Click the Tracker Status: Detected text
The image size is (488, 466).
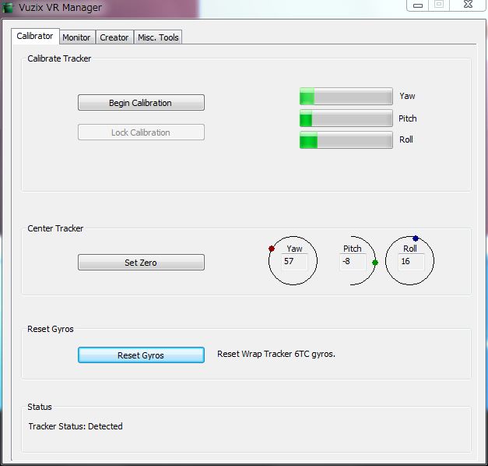(75, 426)
